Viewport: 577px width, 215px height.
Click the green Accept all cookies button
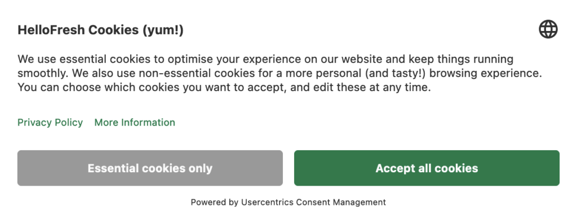(x=427, y=168)
